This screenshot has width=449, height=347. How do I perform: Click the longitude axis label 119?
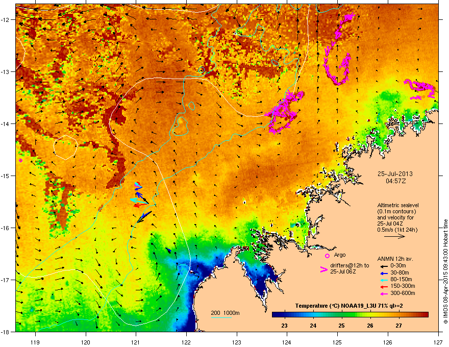35,342
